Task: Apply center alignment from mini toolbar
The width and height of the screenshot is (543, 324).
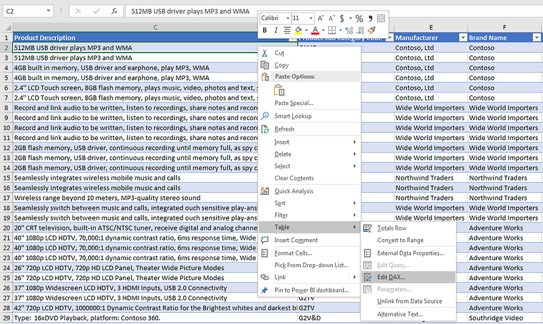Action: 287,30
